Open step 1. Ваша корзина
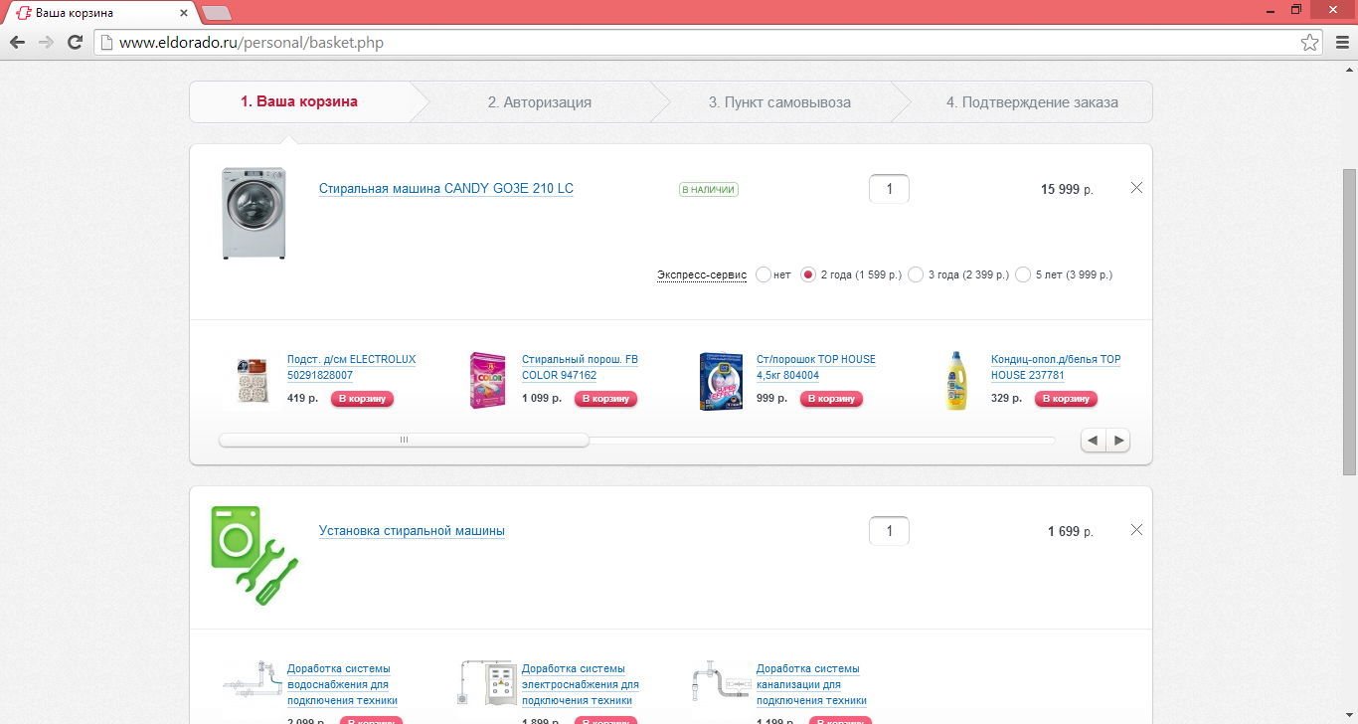 (299, 101)
